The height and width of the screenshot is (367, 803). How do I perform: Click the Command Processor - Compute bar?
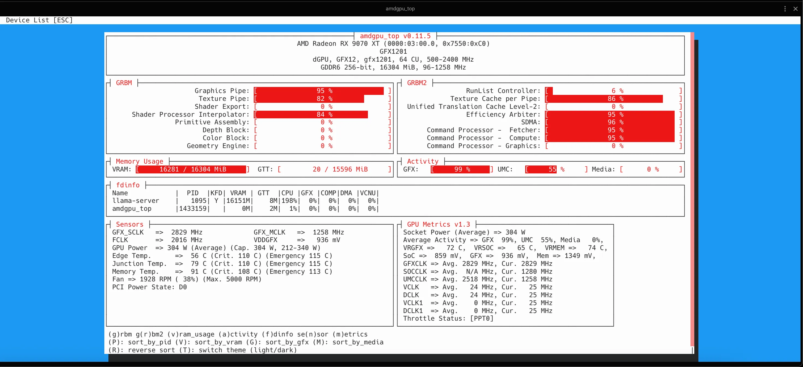click(x=613, y=138)
